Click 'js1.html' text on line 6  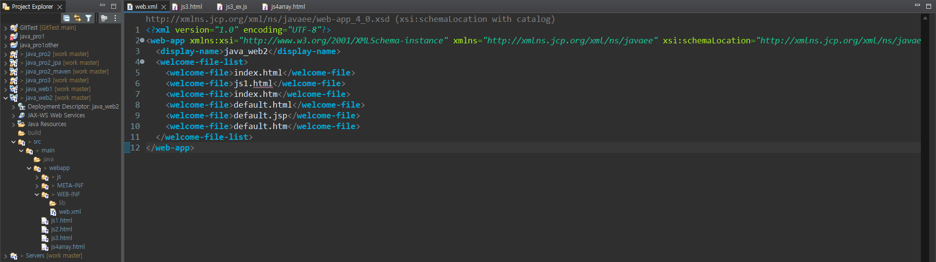tap(253, 83)
